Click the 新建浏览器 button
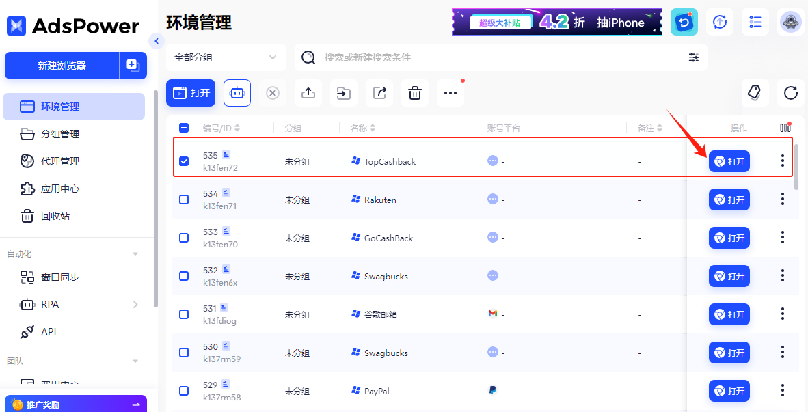The height and width of the screenshot is (412, 808). (x=62, y=66)
